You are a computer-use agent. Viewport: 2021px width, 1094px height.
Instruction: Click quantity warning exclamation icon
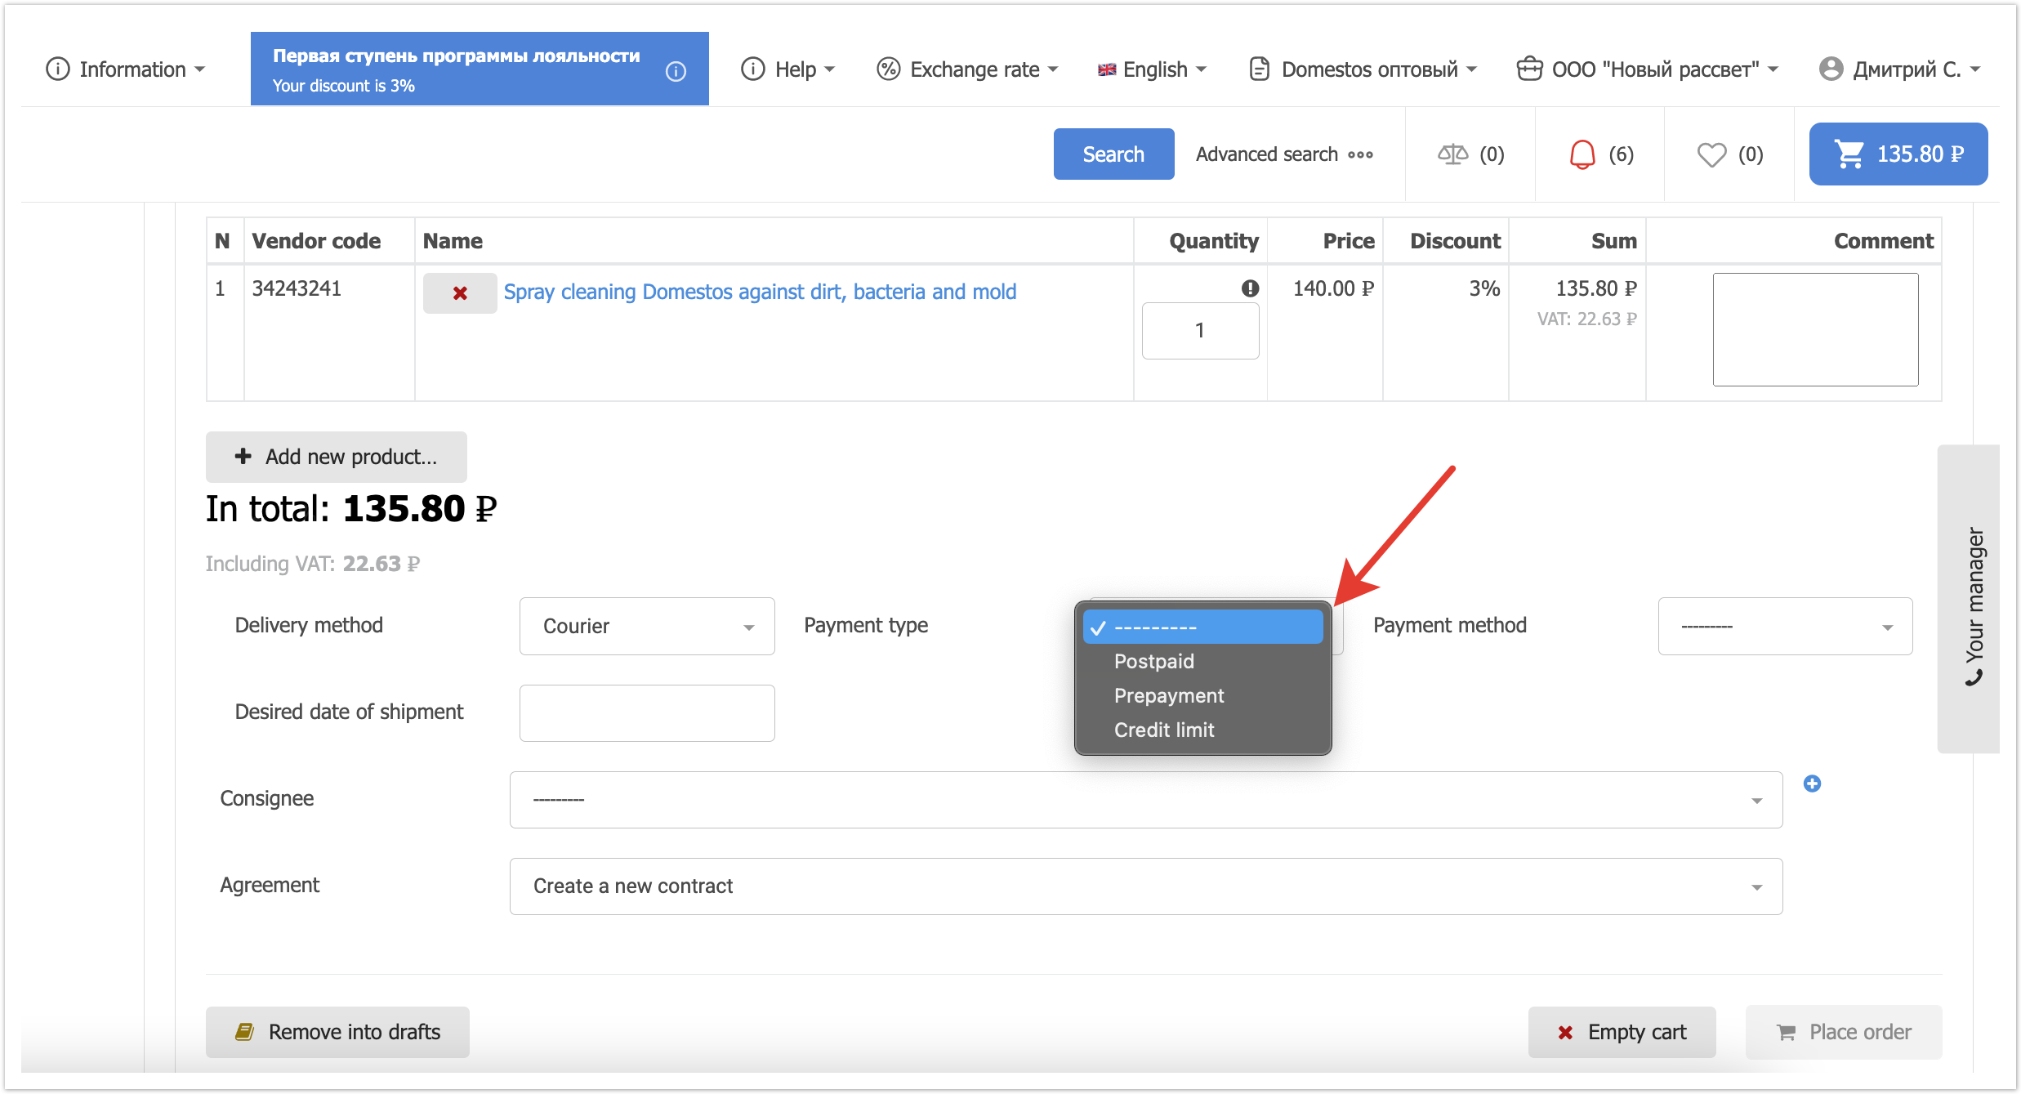click(x=1250, y=288)
